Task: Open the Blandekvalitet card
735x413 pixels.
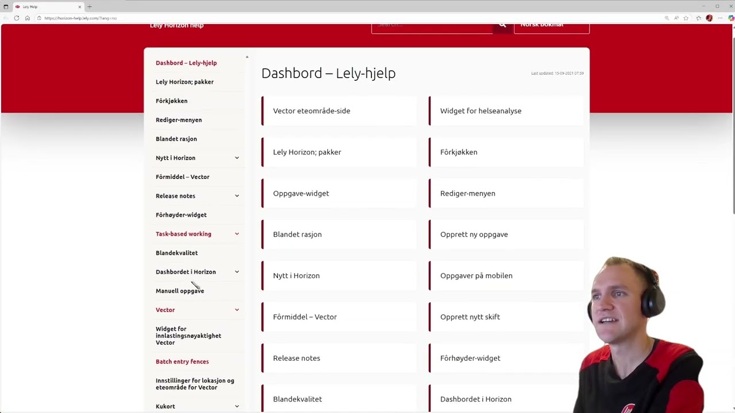Action: click(339, 399)
